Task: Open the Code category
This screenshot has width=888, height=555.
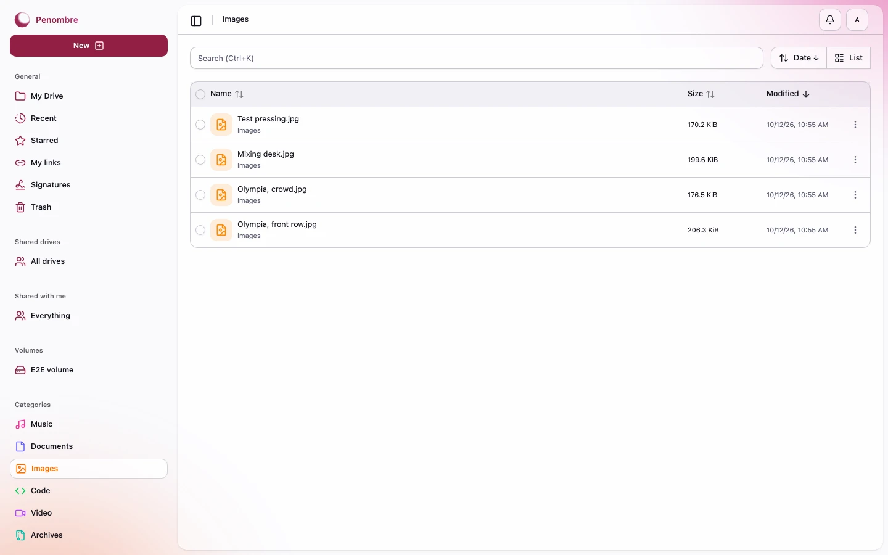Action: click(x=89, y=491)
